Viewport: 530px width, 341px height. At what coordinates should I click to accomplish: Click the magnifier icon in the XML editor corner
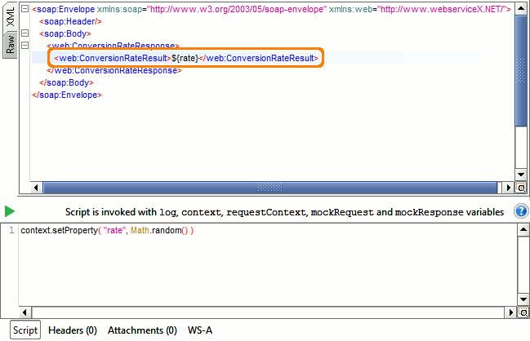pyautogui.click(x=521, y=188)
